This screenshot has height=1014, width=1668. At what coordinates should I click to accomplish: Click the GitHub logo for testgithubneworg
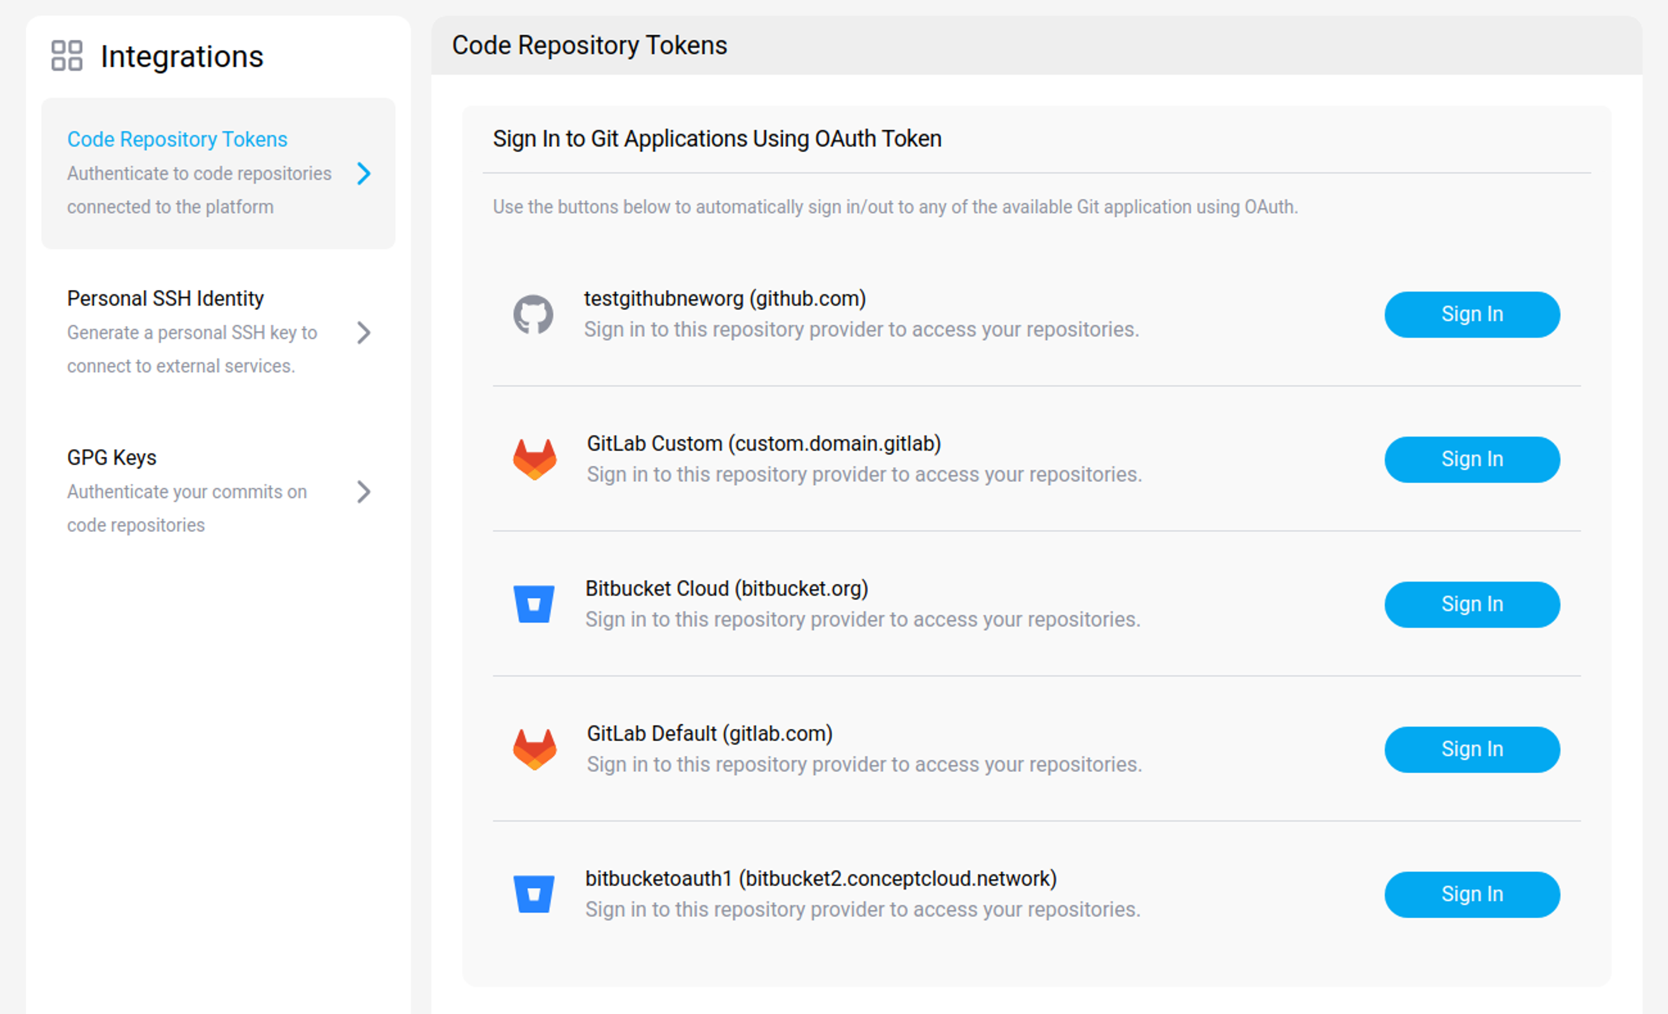point(535,314)
